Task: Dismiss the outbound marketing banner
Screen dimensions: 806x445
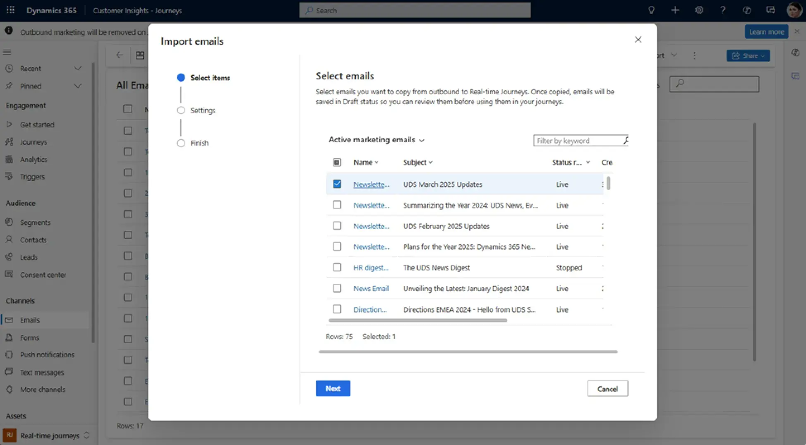Action: (x=797, y=31)
